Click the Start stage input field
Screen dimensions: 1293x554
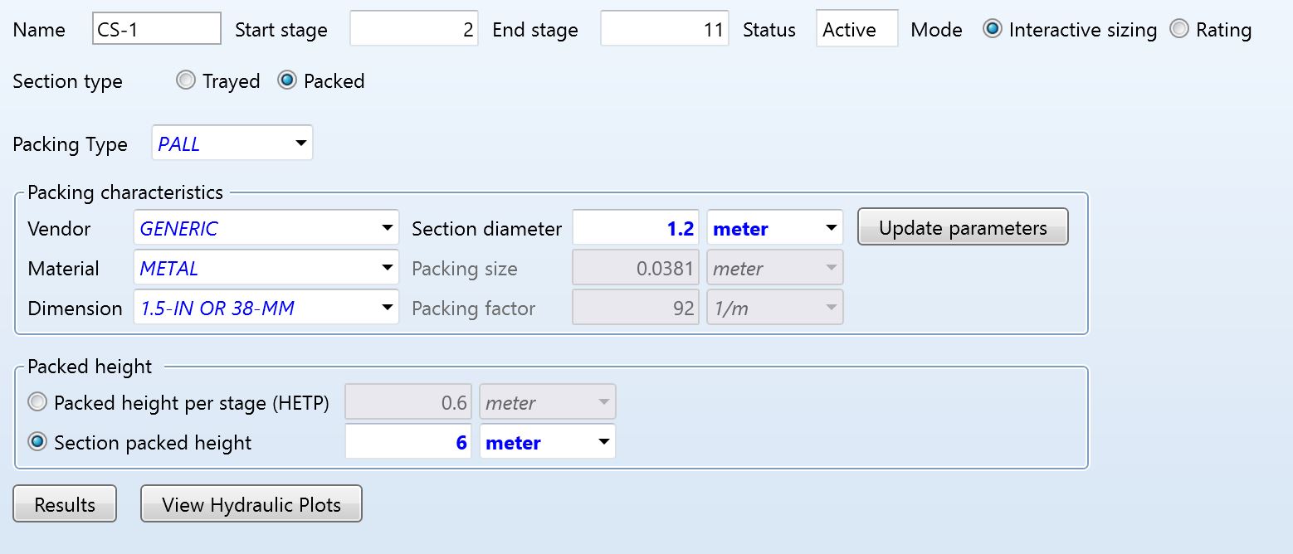413,30
